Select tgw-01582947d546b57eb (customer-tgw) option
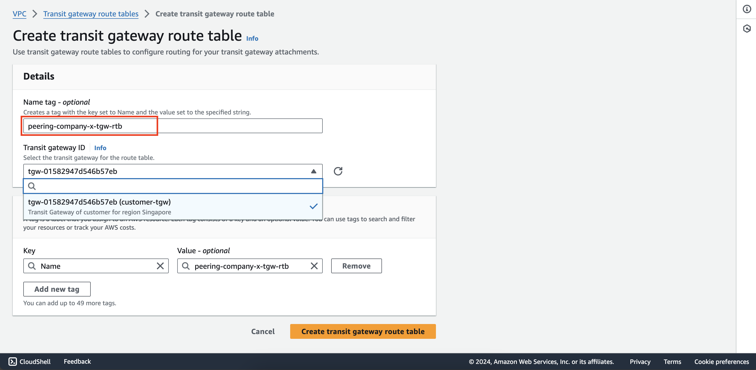Image resolution: width=756 pixels, height=370 pixels. tap(173, 207)
